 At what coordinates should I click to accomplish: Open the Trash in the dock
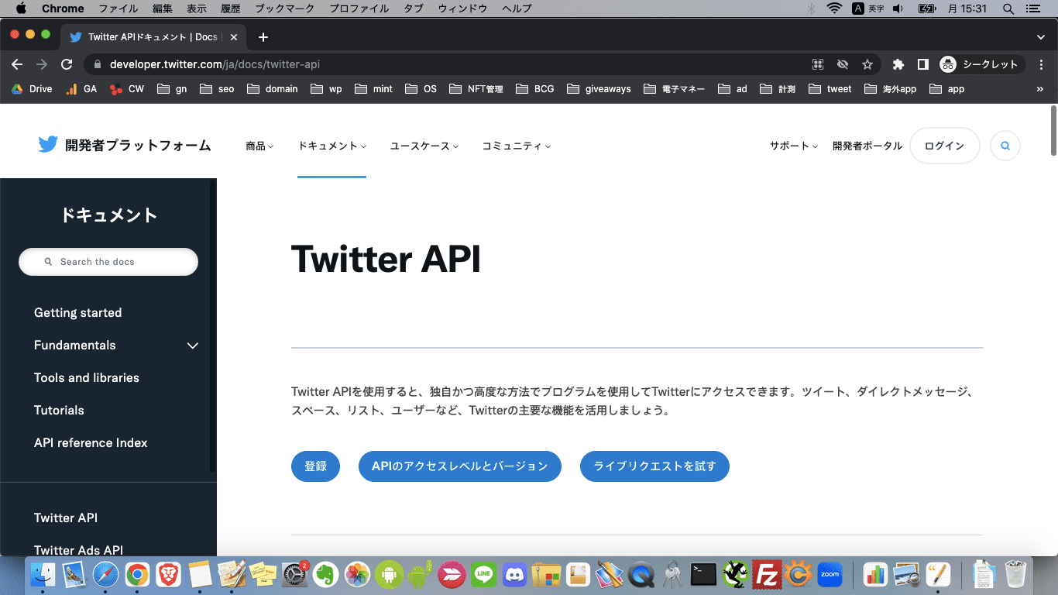click(x=1015, y=574)
